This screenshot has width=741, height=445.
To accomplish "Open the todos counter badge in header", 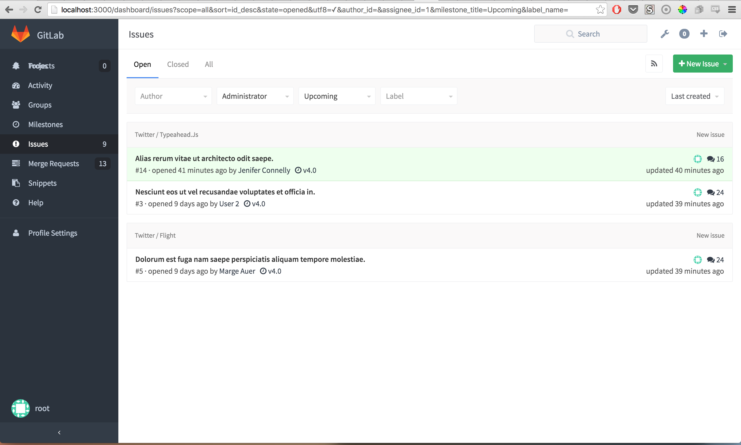I will 684,34.
